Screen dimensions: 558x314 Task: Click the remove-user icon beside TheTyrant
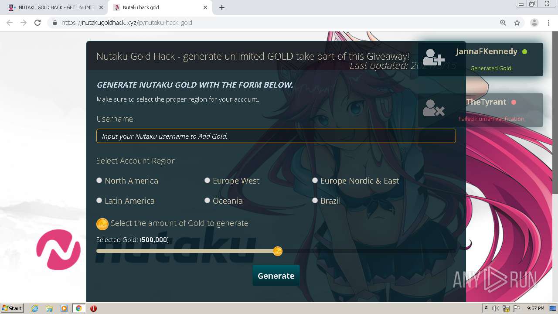[x=433, y=107]
